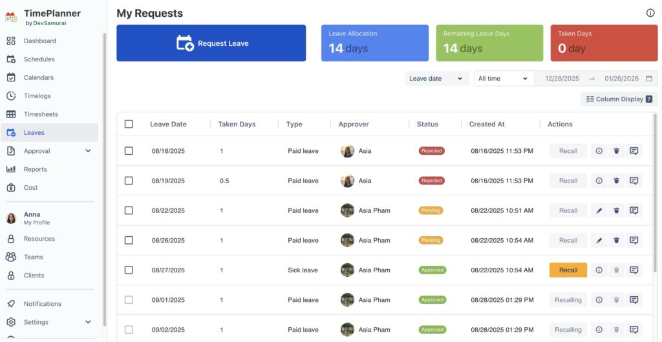The width and height of the screenshot is (662, 342).
Task: View details icon for 08/27/2025 sick leave
Action: point(599,270)
